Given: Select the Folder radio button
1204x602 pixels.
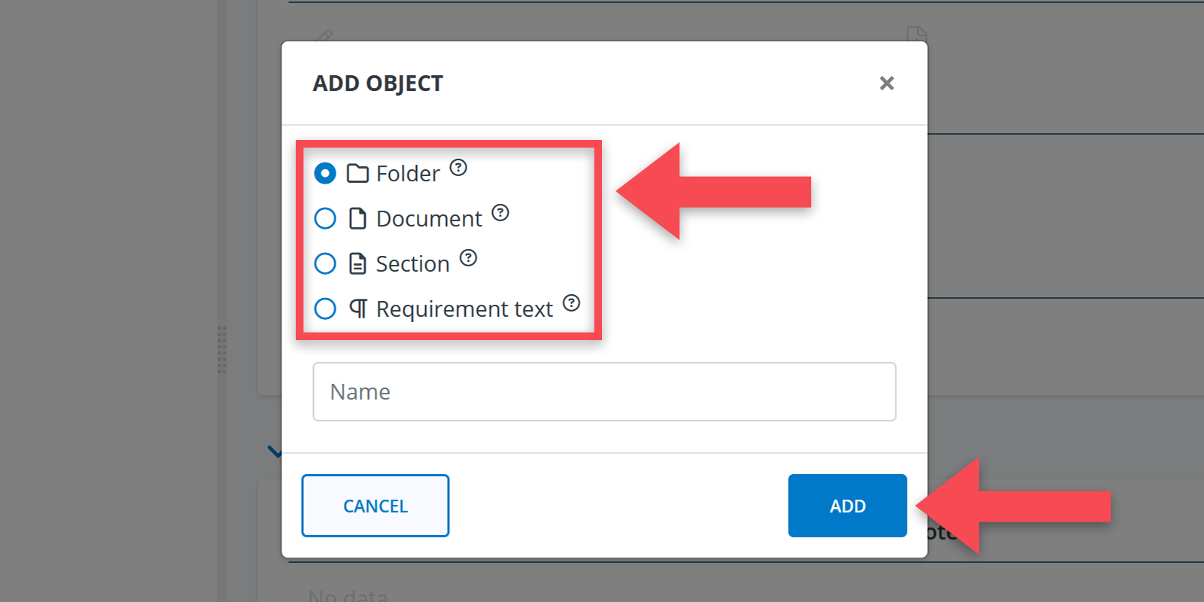Looking at the screenshot, I should tap(325, 173).
